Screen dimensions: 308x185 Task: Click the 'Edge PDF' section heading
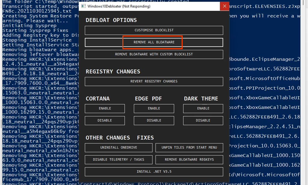148,99
